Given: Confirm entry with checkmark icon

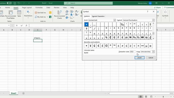Looking at the screenshot, I should [21, 25].
